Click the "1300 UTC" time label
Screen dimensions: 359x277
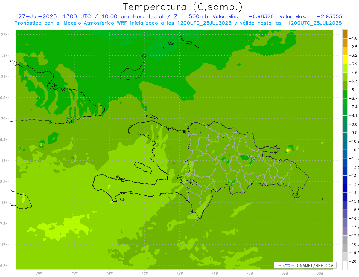(x=77, y=16)
